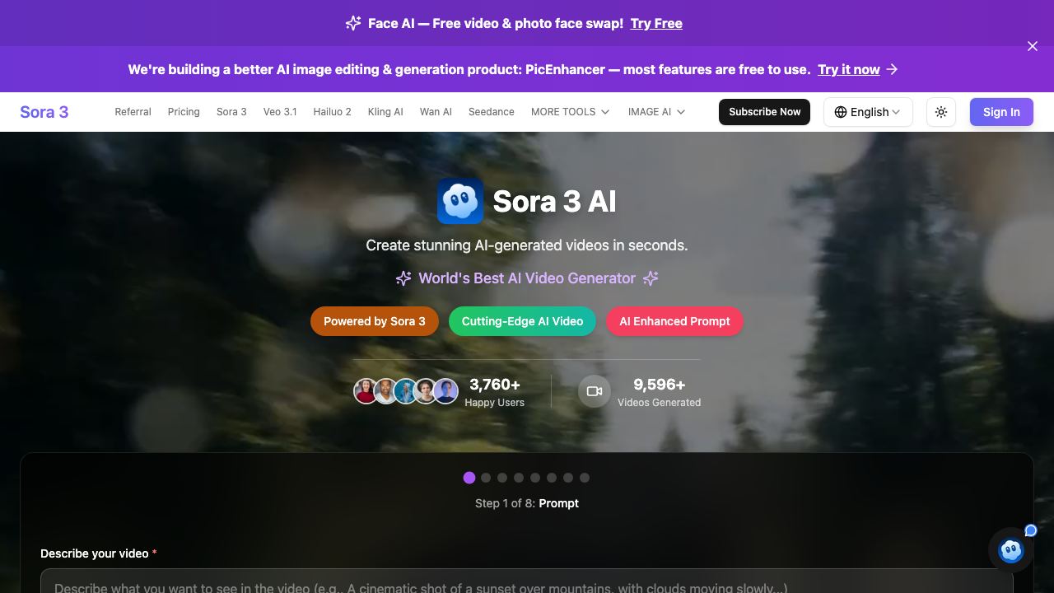
Task: Click the right sparkle after Video Generator
Action: [x=651, y=278]
